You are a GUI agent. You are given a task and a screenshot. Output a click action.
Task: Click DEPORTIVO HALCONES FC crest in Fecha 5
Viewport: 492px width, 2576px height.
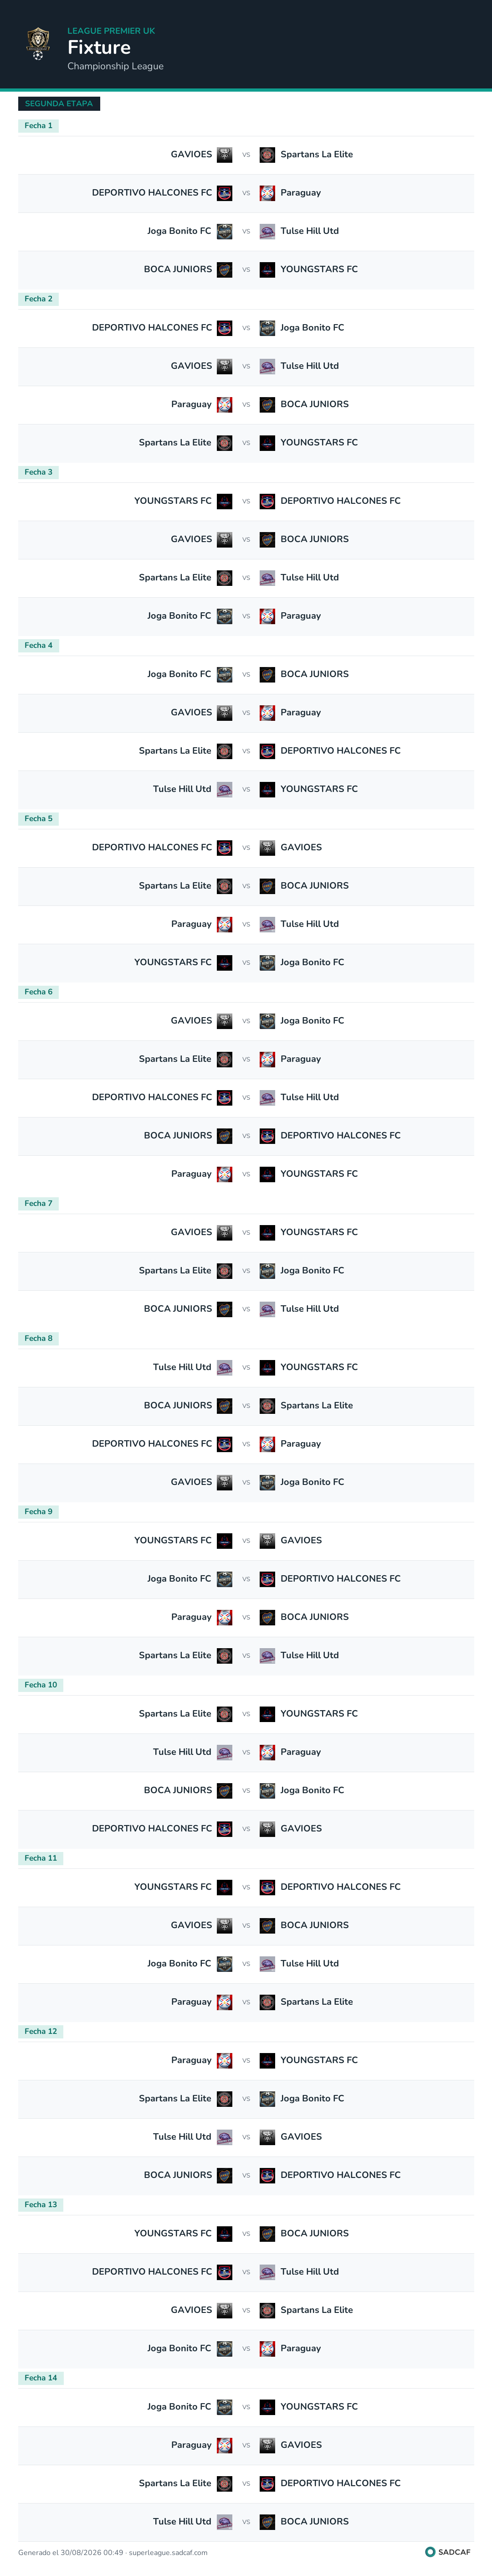(225, 848)
